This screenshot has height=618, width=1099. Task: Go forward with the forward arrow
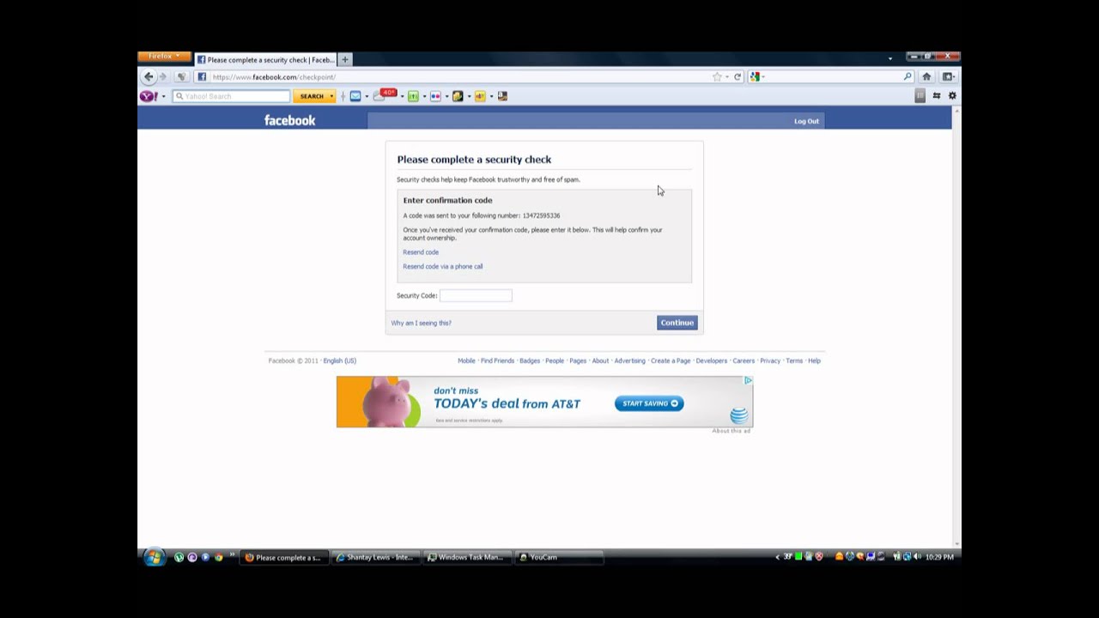pos(163,77)
